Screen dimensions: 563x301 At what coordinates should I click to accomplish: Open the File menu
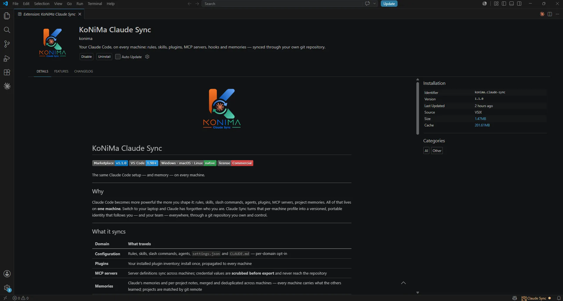pos(16,4)
